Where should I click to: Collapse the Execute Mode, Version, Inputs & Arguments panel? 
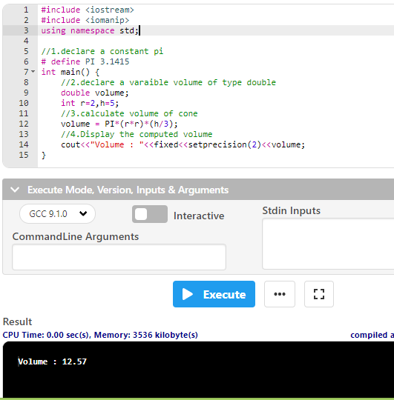point(15,190)
